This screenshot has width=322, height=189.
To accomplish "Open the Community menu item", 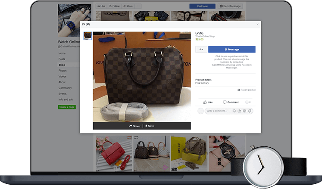I will 65,88.
